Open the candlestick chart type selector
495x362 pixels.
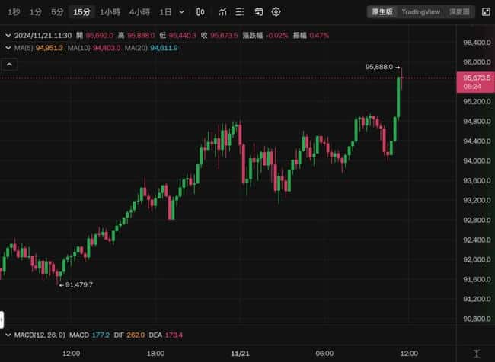click(200, 12)
